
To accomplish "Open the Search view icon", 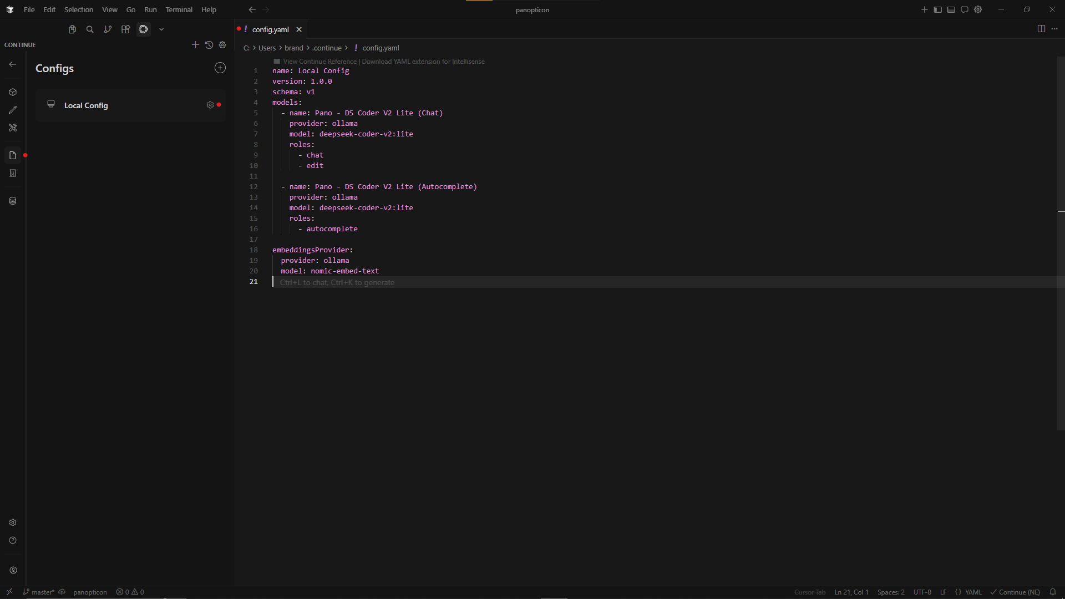I will point(90,29).
